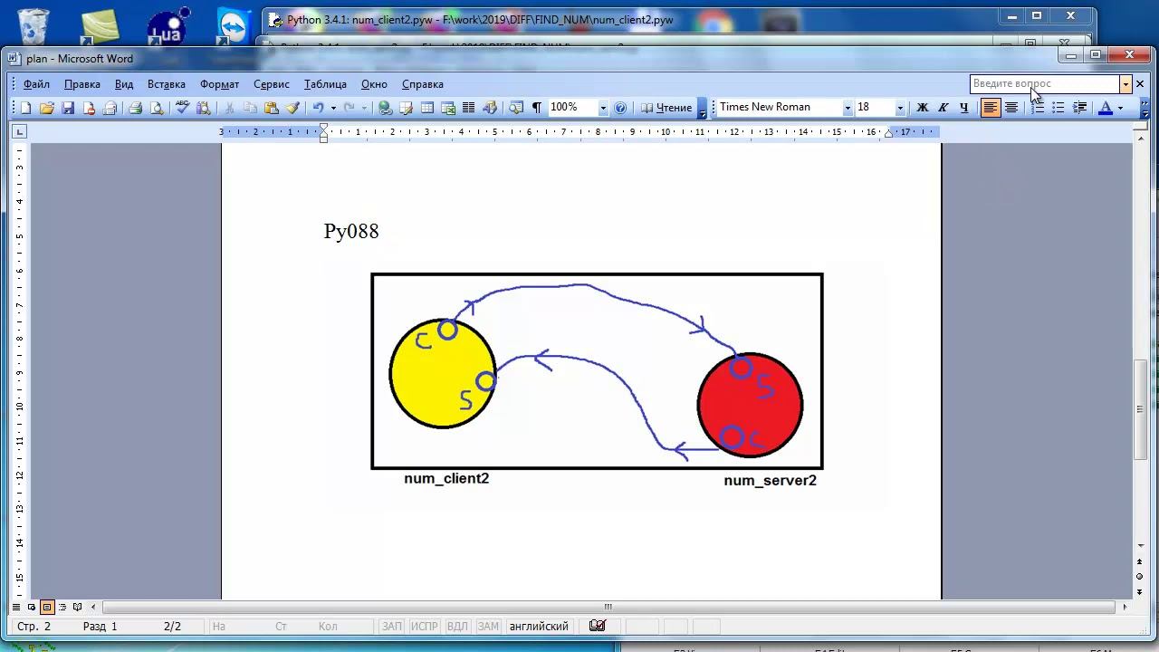
Task: Save the document with the floppy icon
Action: [x=68, y=108]
